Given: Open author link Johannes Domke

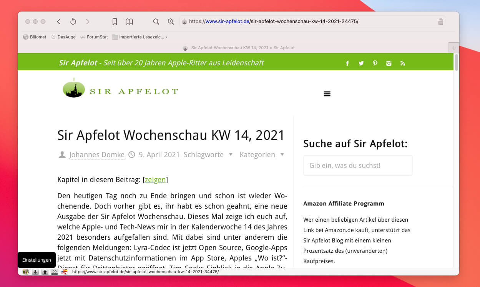Looking at the screenshot, I should pyautogui.click(x=96, y=155).
